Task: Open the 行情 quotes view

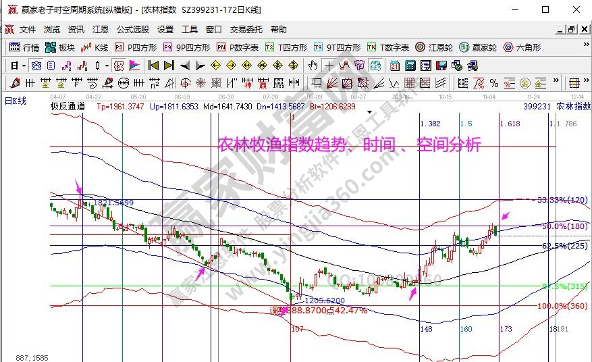Action: (x=24, y=47)
